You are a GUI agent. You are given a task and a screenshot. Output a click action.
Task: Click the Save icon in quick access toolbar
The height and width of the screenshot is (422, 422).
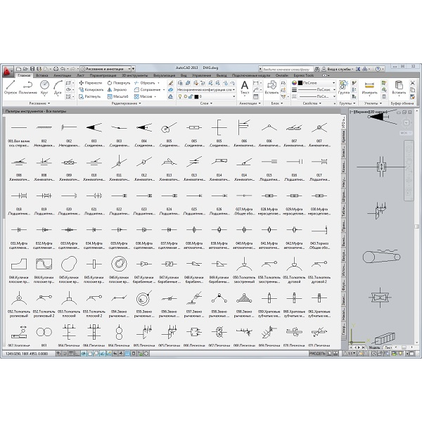pos(32,69)
